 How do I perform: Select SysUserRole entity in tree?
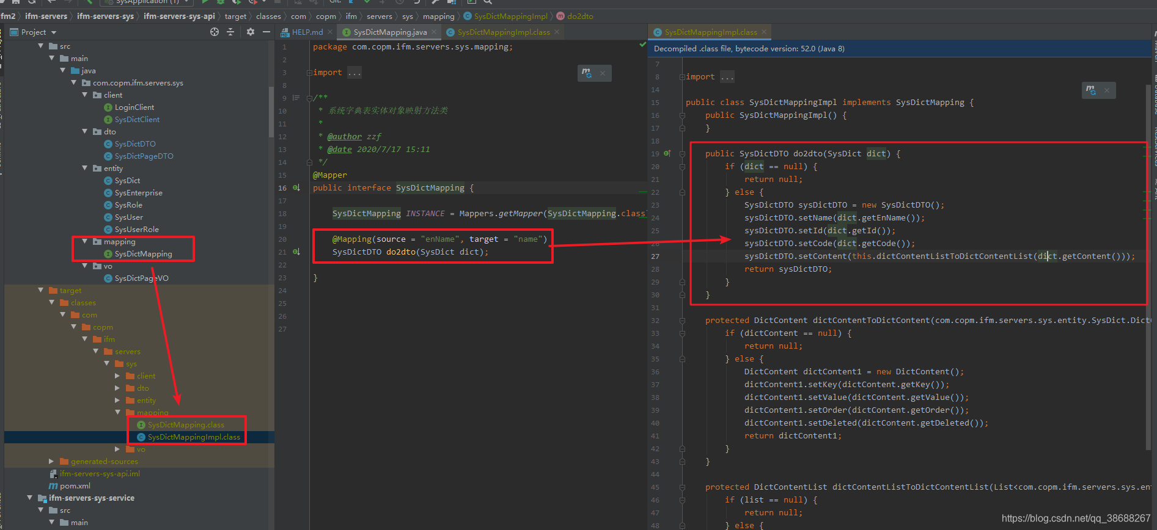point(137,230)
